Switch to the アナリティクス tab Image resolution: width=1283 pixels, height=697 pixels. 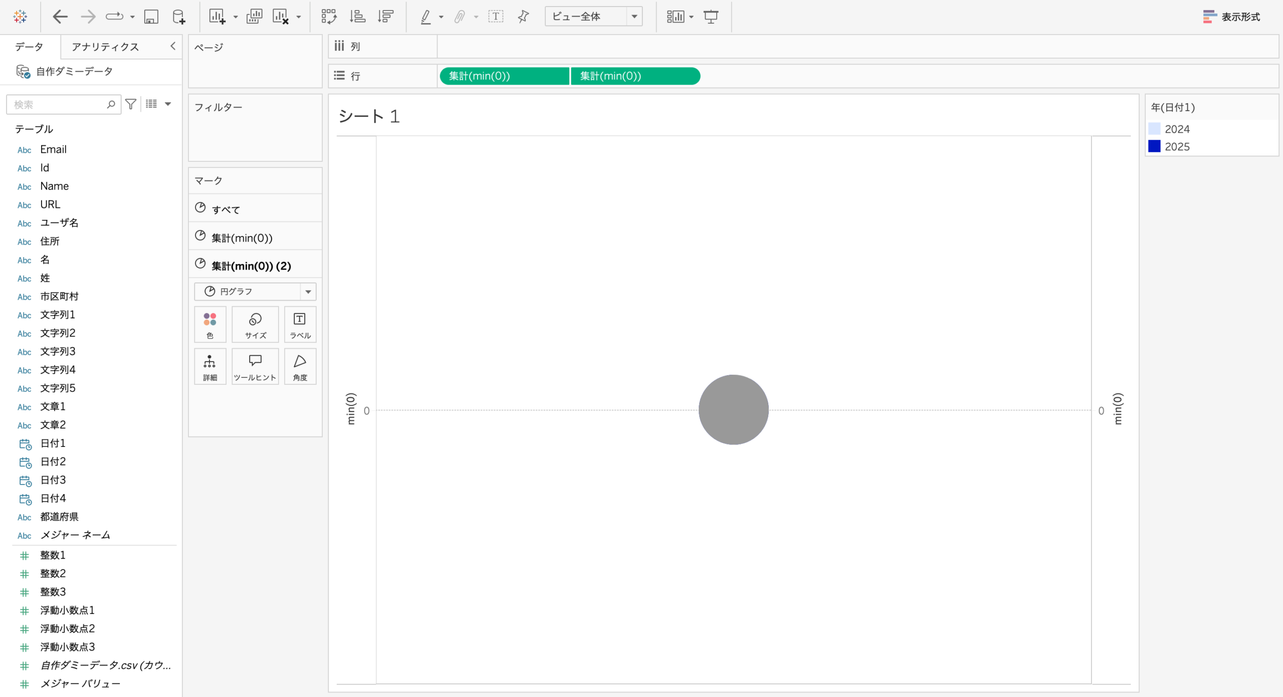105,47
